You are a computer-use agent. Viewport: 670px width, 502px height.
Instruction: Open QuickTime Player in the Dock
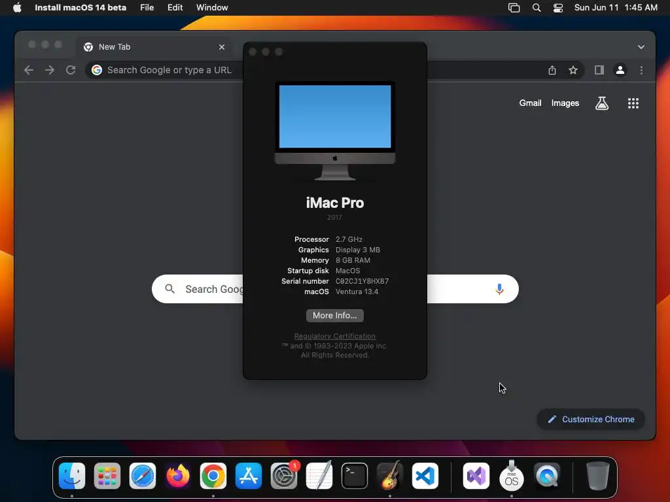pyautogui.click(x=547, y=476)
